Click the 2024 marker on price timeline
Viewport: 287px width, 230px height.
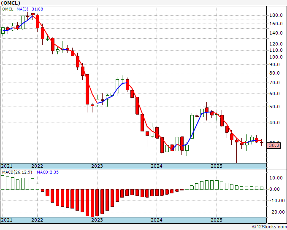tap(157, 166)
